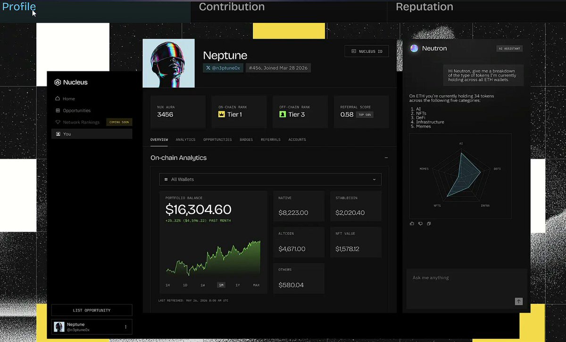Click the Profile heading at top
The height and width of the screenshot is (342, 566).
tap(19, 7)
